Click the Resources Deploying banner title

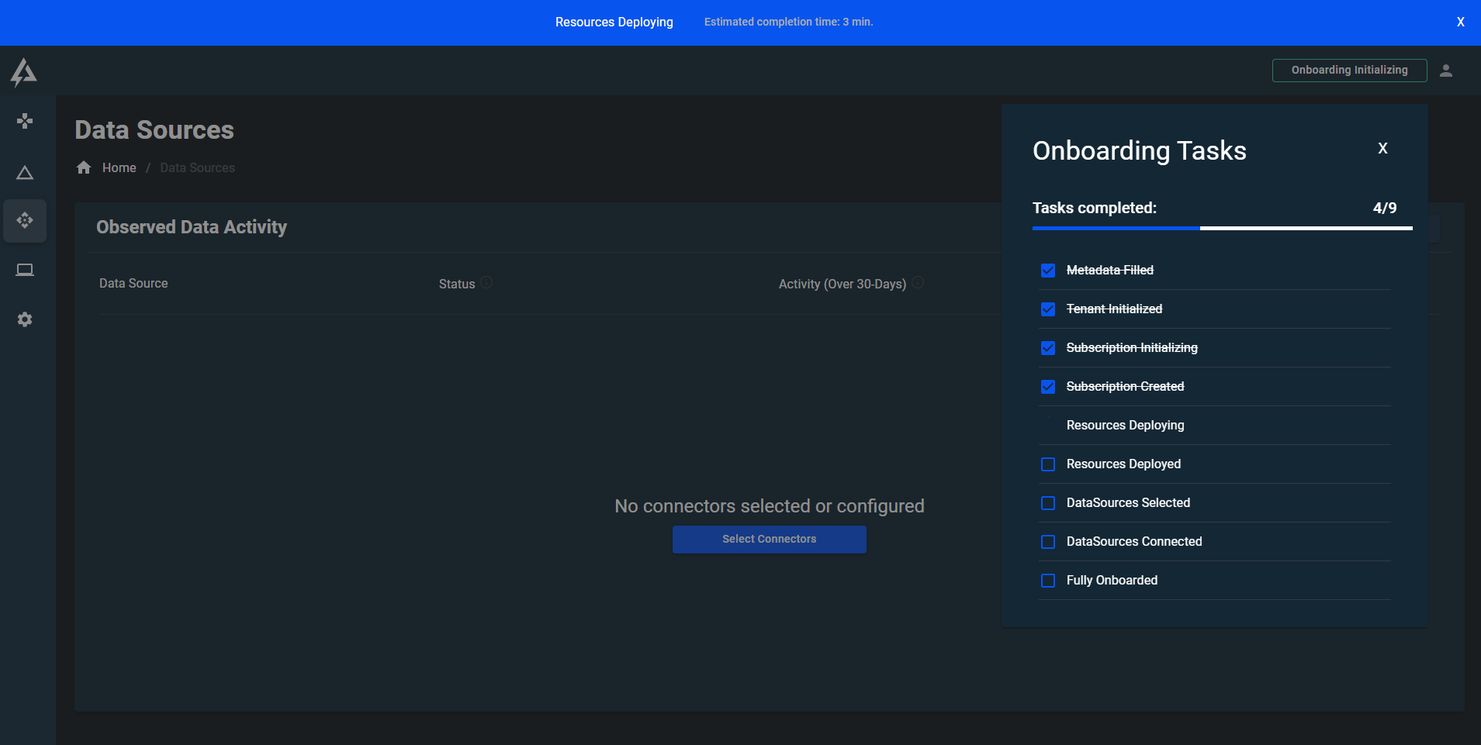(x=614, y=22)
